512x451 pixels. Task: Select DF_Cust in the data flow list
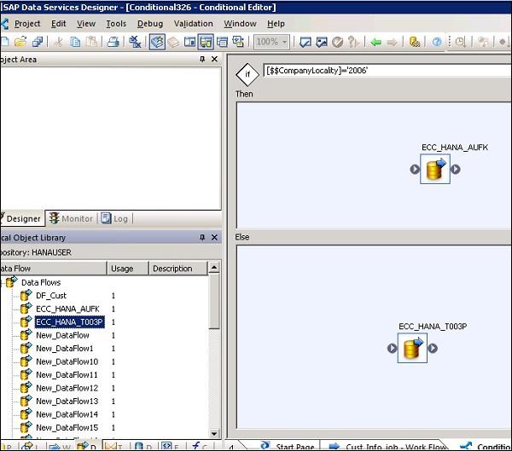pos(50,296)
